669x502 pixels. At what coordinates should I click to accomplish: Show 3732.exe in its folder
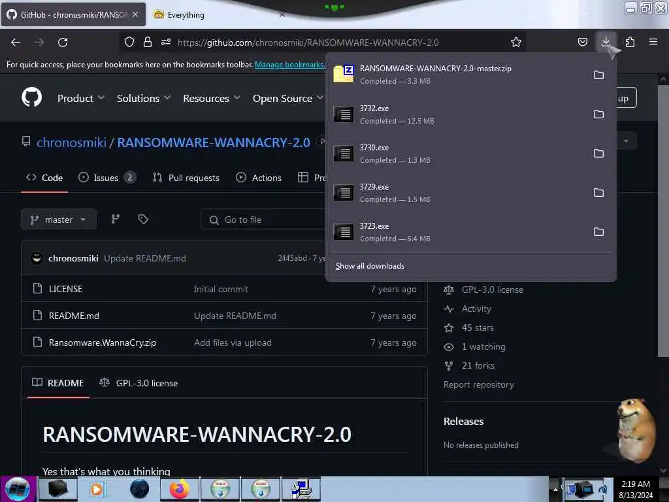pos(598,114)
